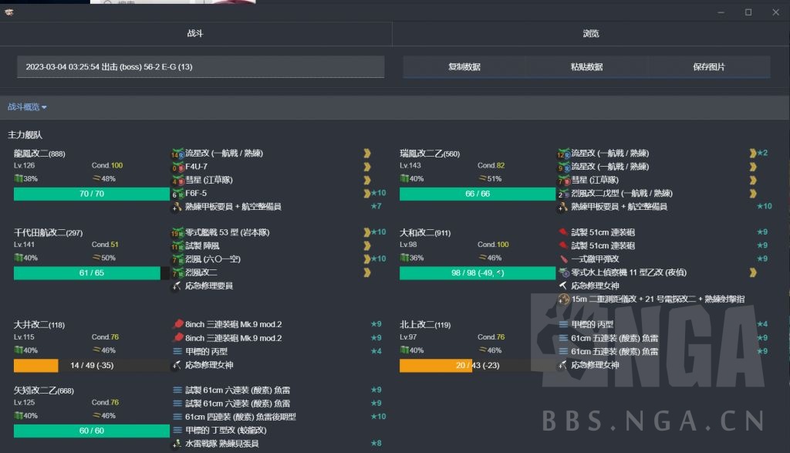
Task: Click the 零式水上偵察機 11型乙改 night seaplane icon
Action: point(562,272)
